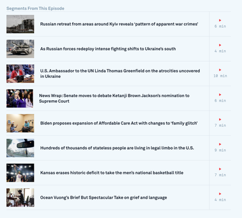Play the Linda Thomas Greenfield interview segment
This screenshot has width=242, height=218.
pos(220,70)
